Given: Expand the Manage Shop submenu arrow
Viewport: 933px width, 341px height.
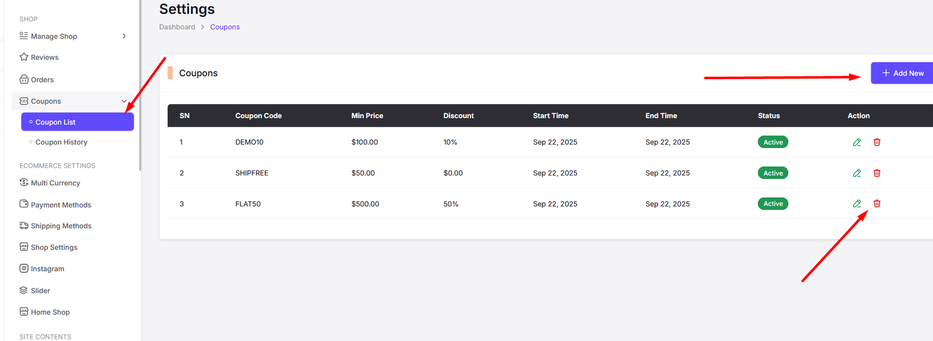Looking at the screenshot, I should (x=124, y=36).
